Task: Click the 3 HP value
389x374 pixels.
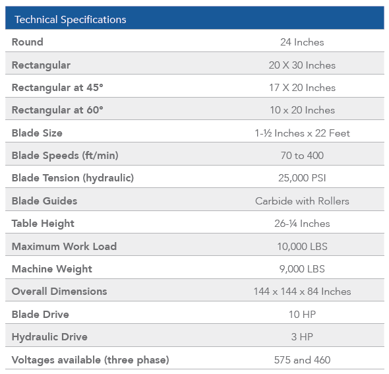Action: pos(302,337)
